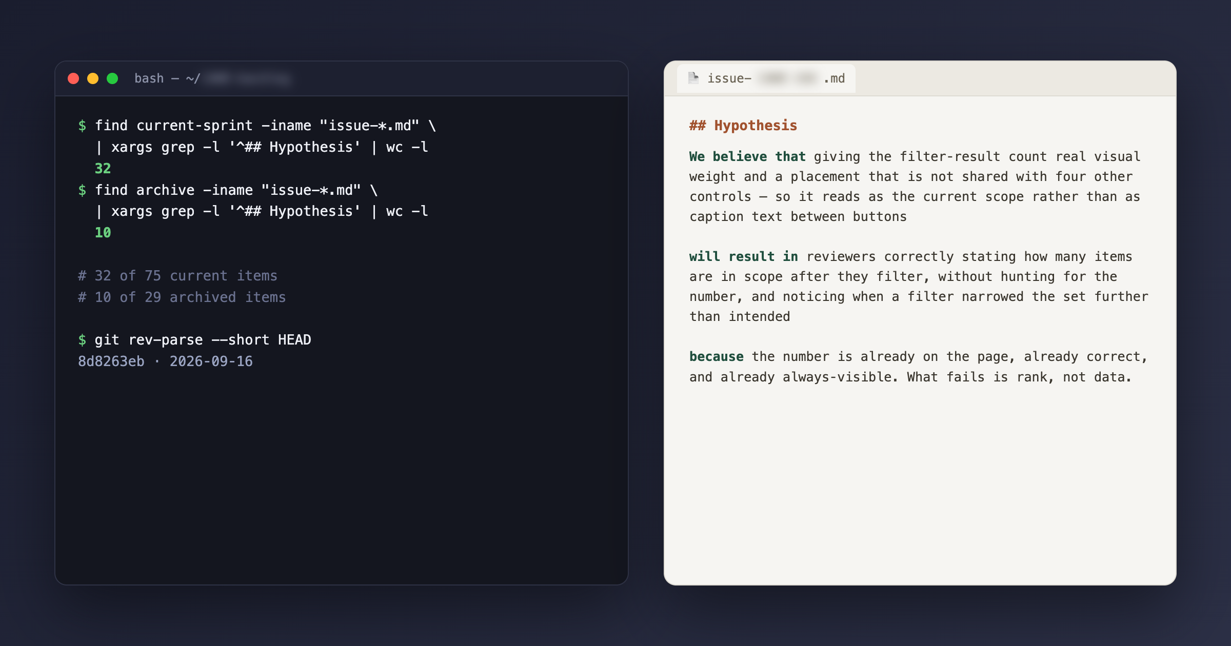Click the green maximize button in terminal window

click(x=112, y=78)
